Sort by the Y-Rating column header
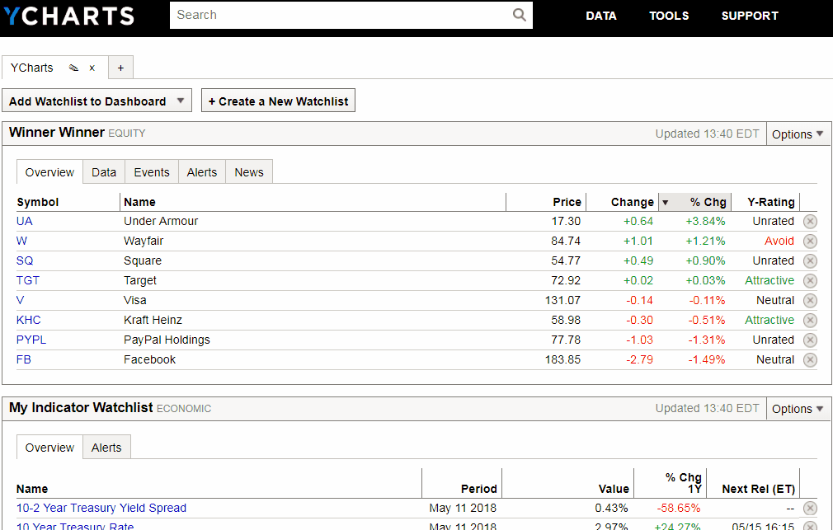This screenshot has width=833, height=530. pos(771,202)
